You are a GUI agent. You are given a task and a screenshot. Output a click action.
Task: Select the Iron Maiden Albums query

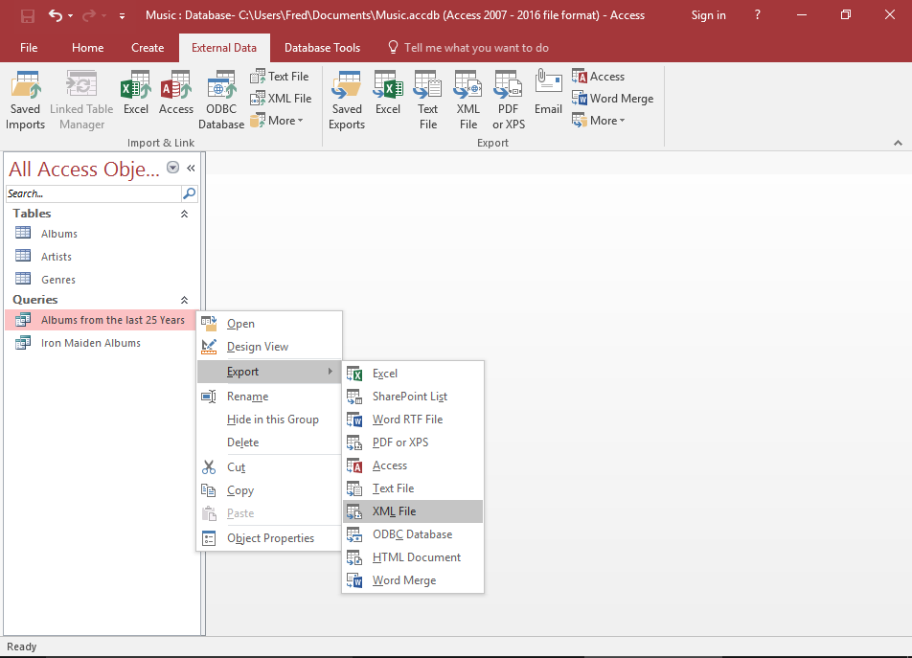[102, 343]
